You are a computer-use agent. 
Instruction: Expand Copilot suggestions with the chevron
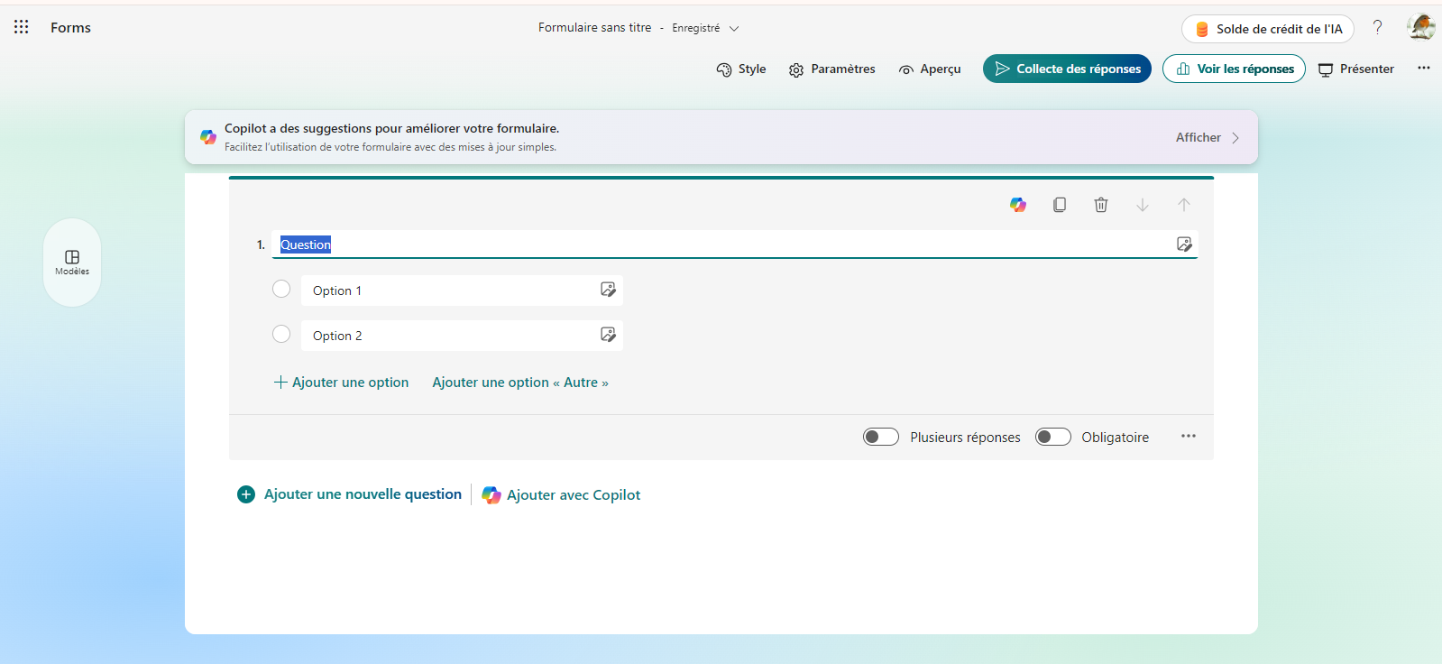coord(1235,138)
